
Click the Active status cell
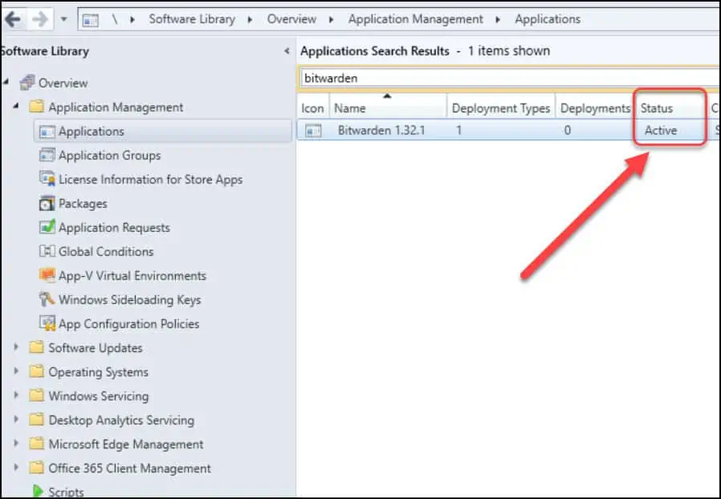coord(661,131)
